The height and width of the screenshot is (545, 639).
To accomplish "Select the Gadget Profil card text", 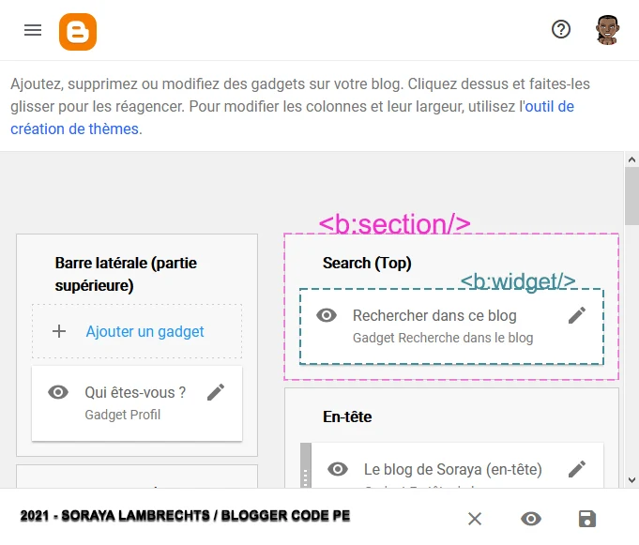I will pyautogui.click(x=122, y=415).
